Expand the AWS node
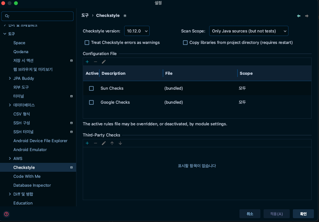The image size is (319, 222). [10, 158]
